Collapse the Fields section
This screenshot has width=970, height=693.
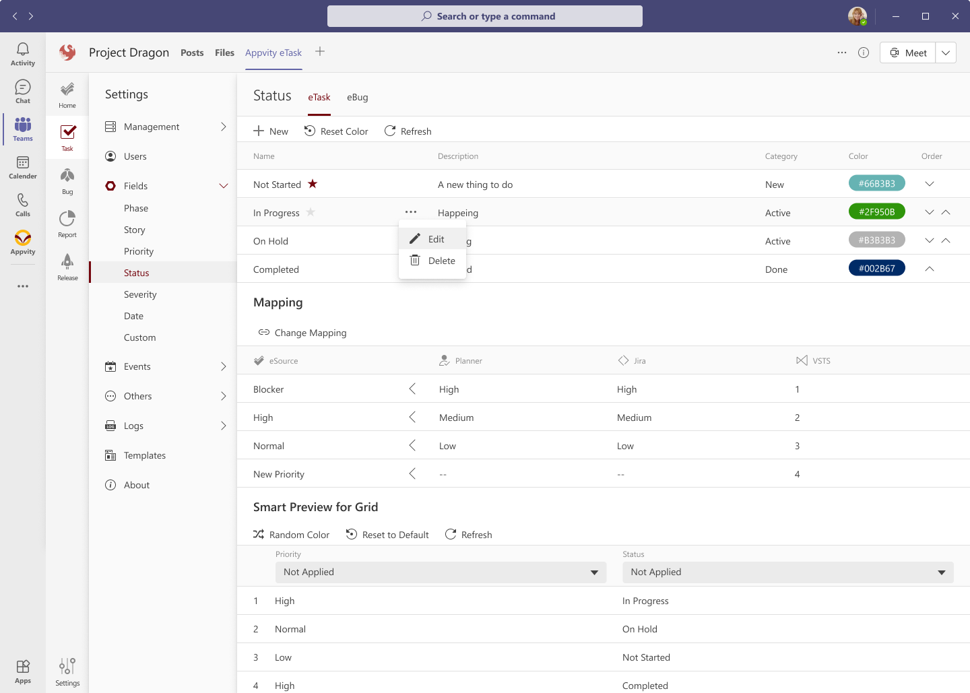[224, 185]
